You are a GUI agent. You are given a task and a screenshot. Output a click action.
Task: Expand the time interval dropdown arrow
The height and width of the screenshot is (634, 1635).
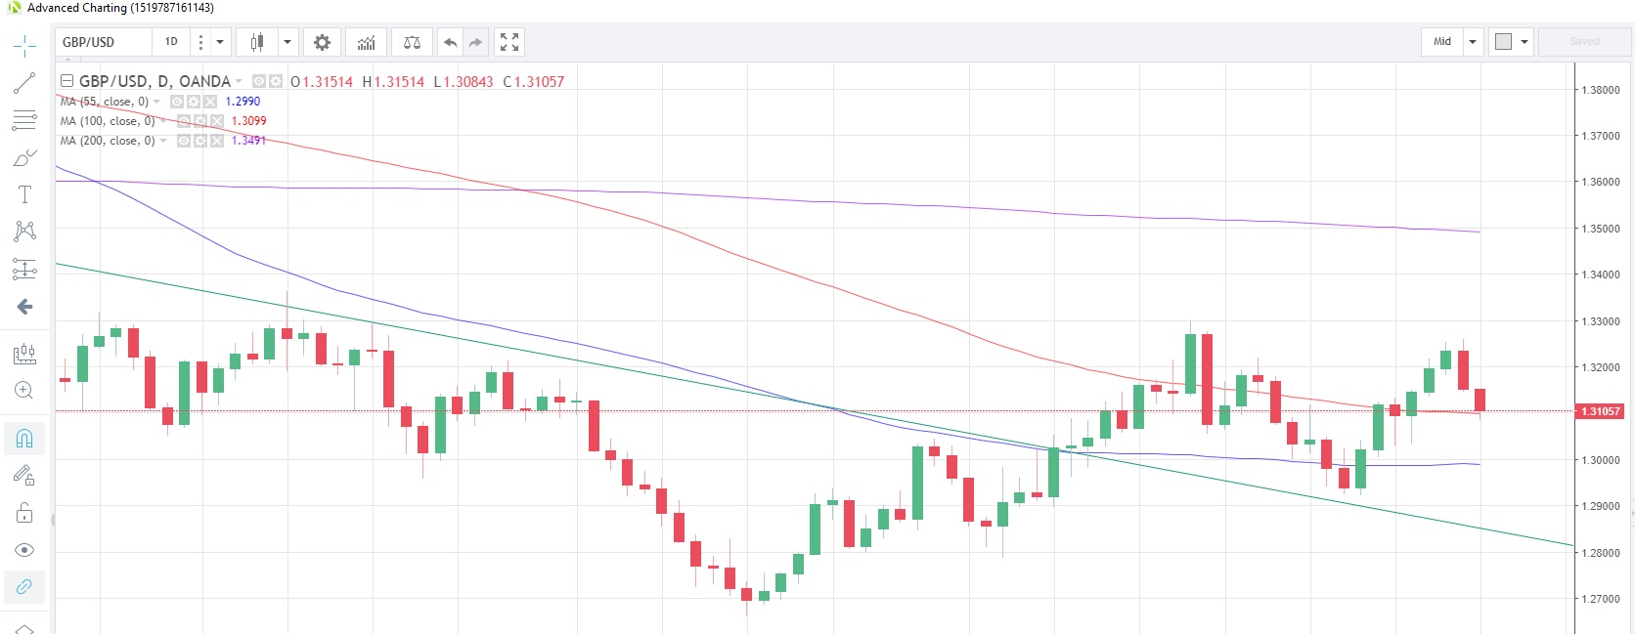coord(220,42)
